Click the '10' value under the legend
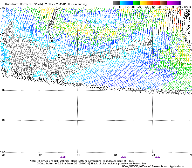 coord(127,7)
